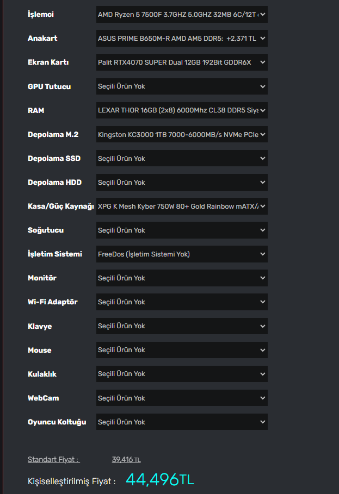The image size is (339, 494).
Task: Expand the Mouse dropdown
Action: pyautogui.click(x=182, y=350)
